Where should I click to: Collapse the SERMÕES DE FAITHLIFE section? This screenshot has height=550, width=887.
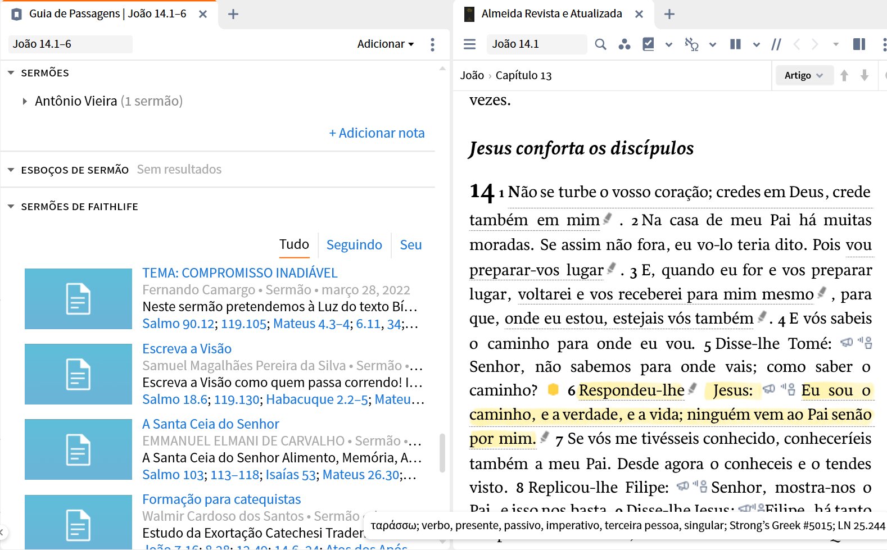coord(11,207)
